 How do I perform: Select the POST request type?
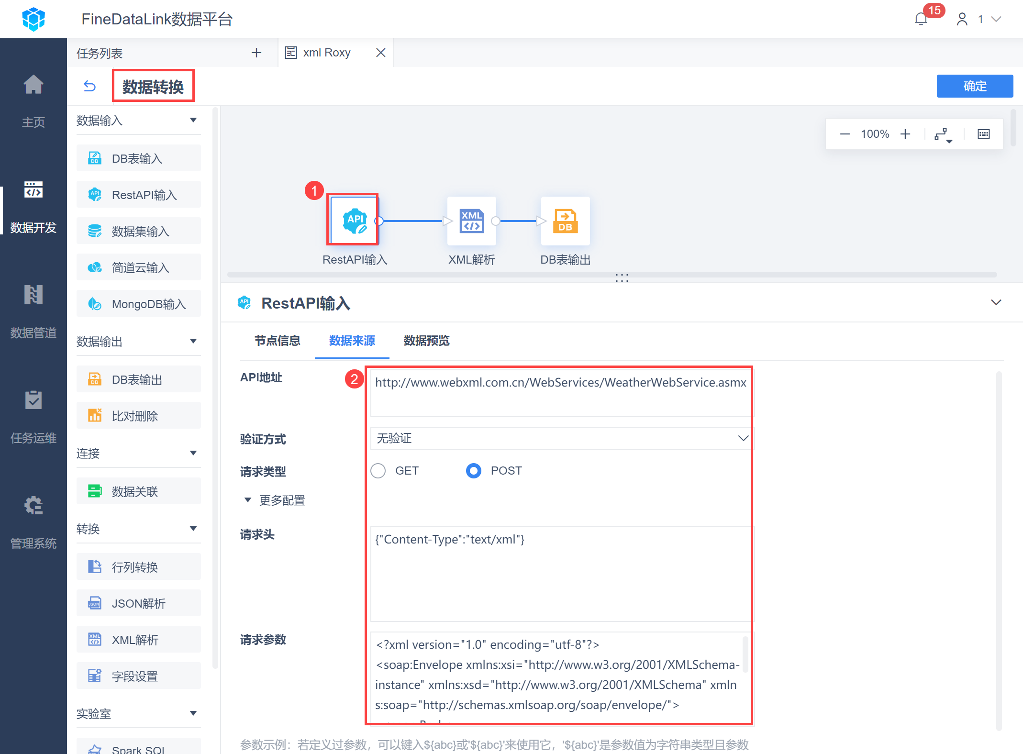click(474, 471)
